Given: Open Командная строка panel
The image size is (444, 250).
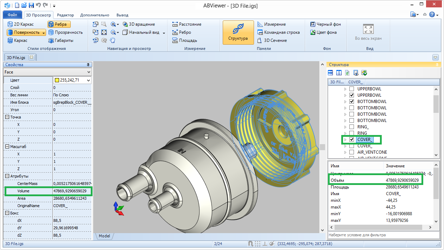Looking at the screenshot, I should (278, 32).
